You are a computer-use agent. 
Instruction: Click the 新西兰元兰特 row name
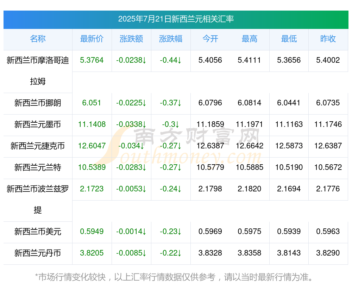click(x=38, y=167)
